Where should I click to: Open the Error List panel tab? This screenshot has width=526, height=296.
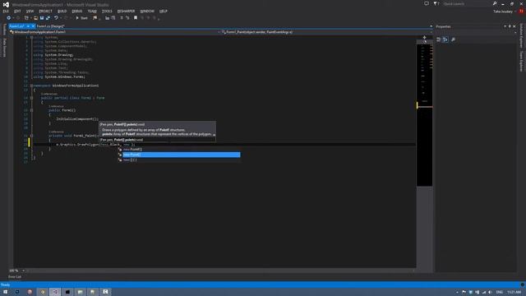click(15, 277)
